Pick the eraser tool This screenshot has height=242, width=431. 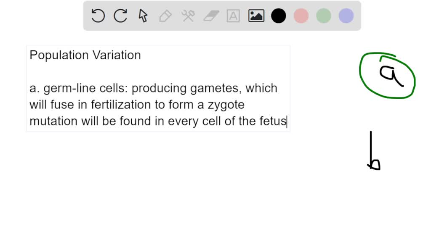coord(211,16)
